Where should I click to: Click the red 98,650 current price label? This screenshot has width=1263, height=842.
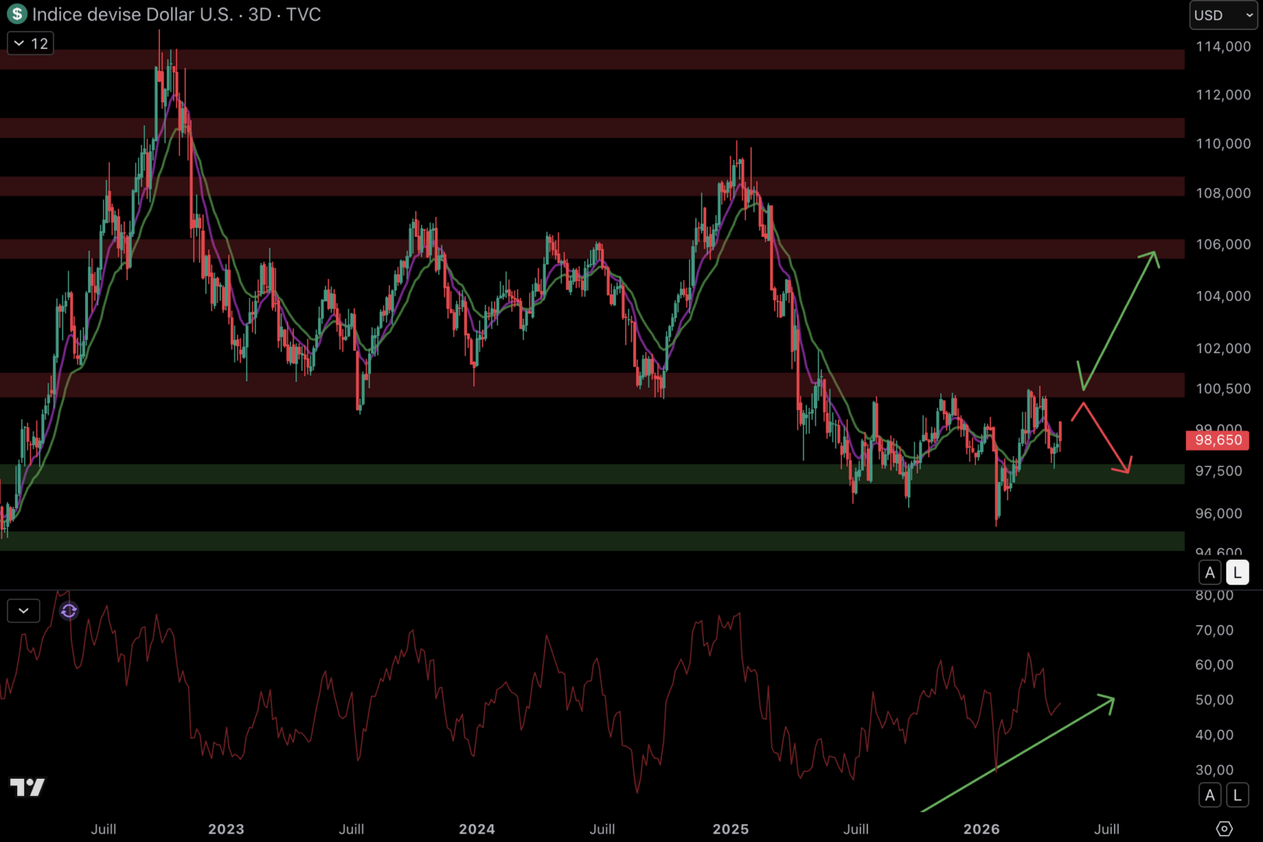tap(1217, 440)
